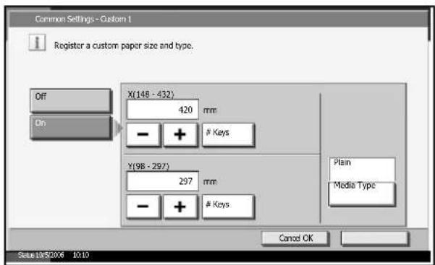Open the Media Type button
The image size is (435, 265).
click(x=362, y=194)
